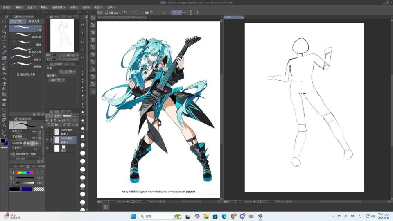Click the Zoom out icon in Navigator
The width and height of the screenshot is (393, 221).
pyautogui.click(x=60, y=55)
